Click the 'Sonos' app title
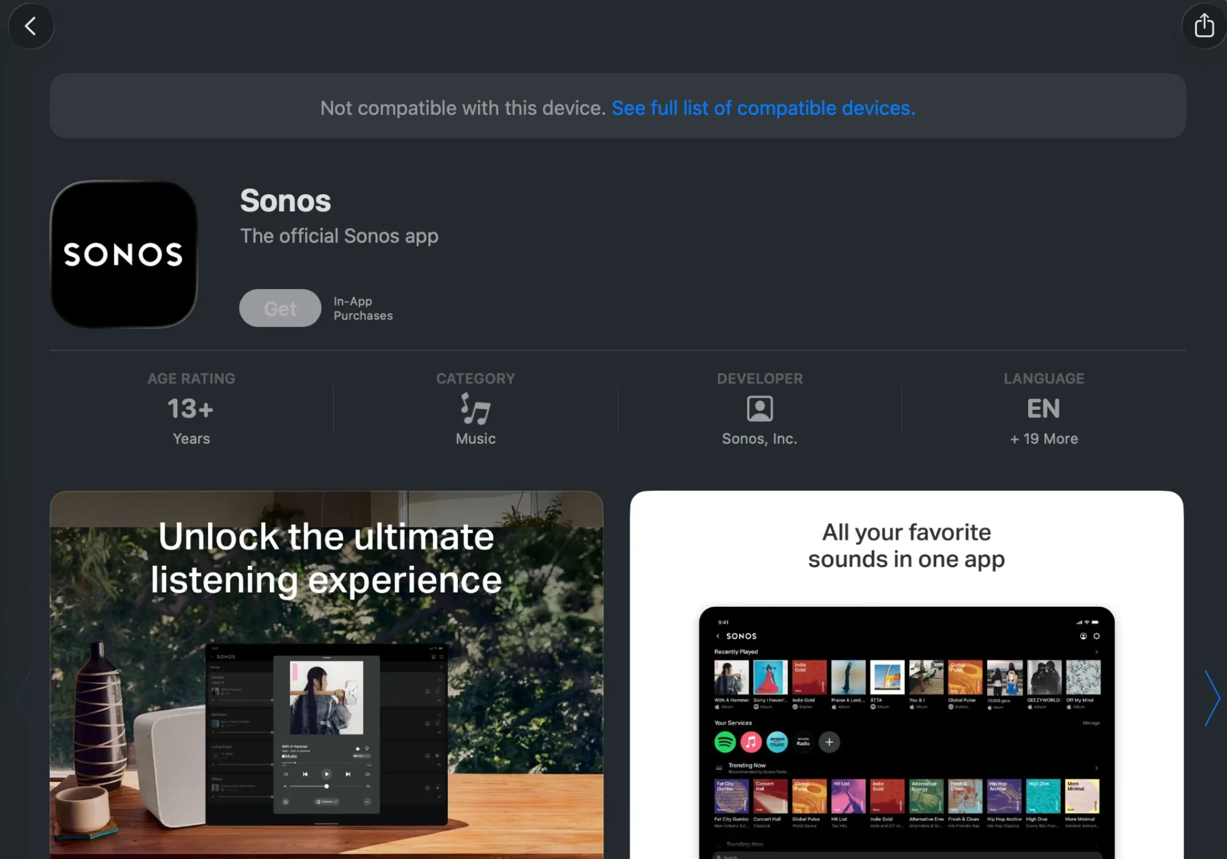Viewport: 1227px width, 859px height. (x=285, y=201)
